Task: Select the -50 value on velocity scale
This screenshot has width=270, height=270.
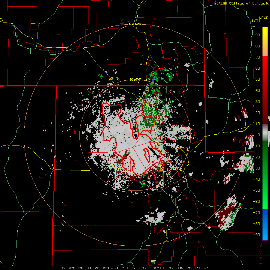Action: tap(256, 190)
